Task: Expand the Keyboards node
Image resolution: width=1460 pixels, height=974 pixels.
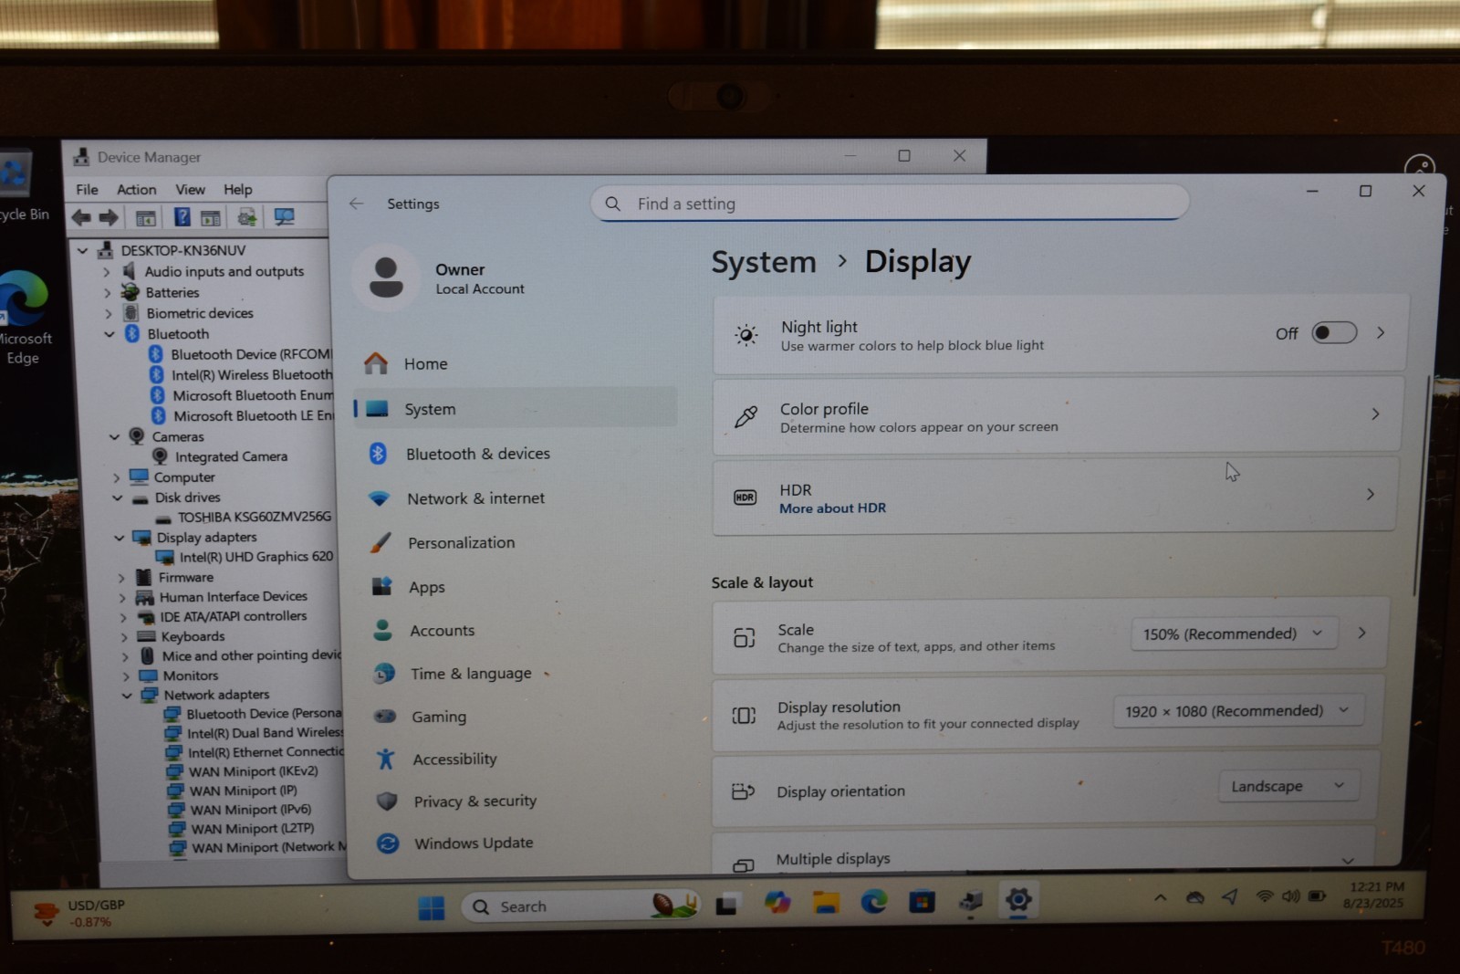Action: pos(123,637)
